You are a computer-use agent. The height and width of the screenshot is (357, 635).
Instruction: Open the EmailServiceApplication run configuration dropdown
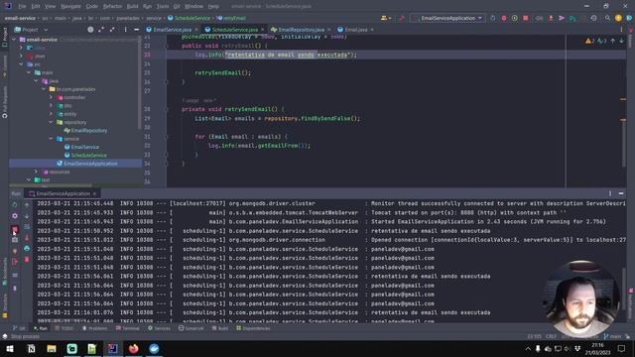447,18
